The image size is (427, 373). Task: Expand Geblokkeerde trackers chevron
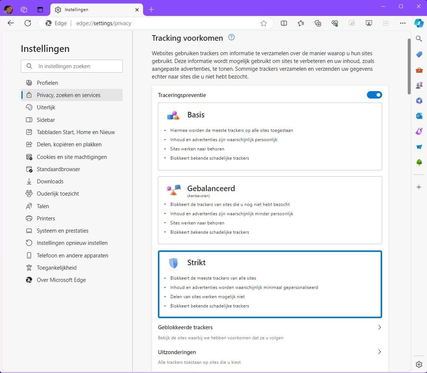(x=379, y=327)
